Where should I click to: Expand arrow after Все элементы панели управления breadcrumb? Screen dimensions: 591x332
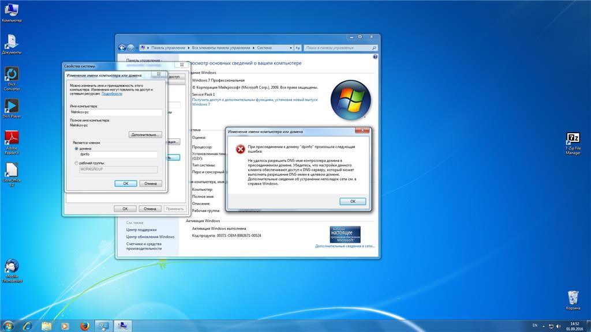pyautogui.click(x=254, y=48)
